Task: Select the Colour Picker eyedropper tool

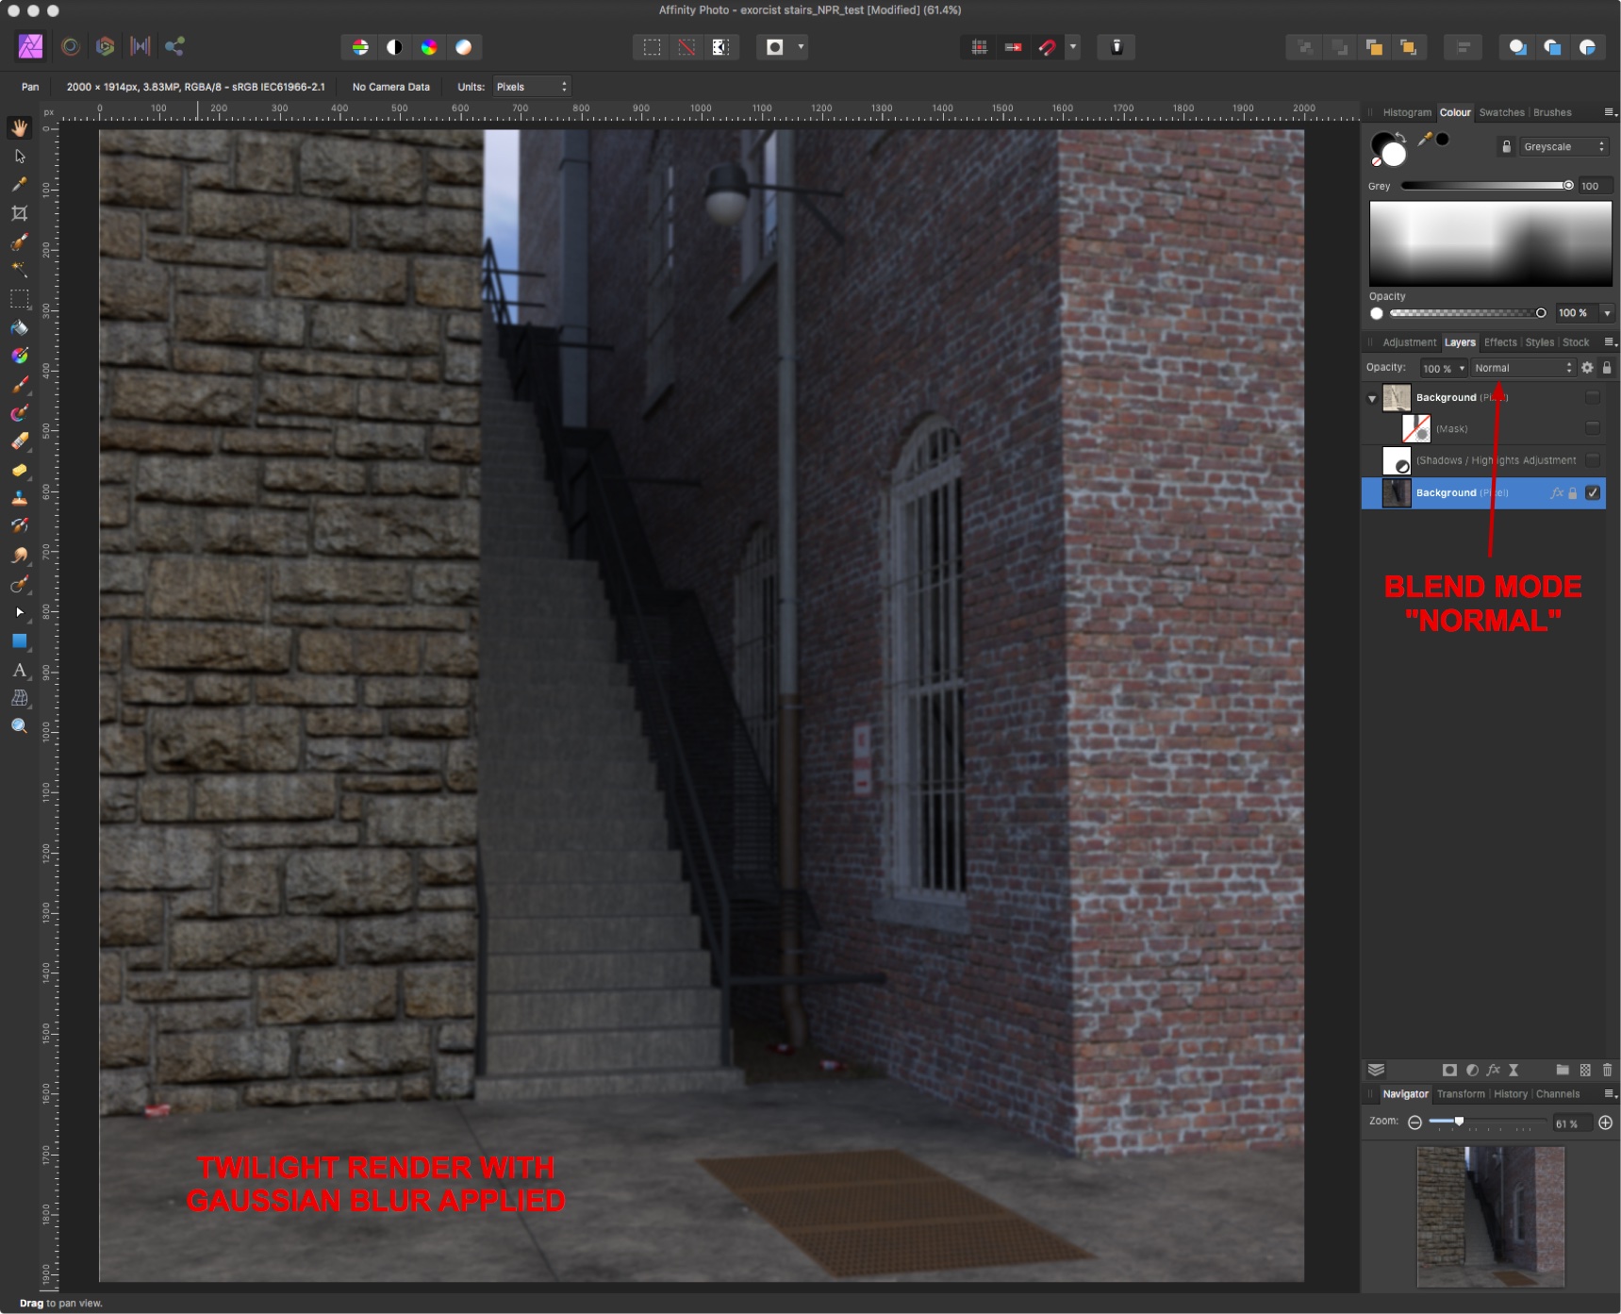Action: coord(19,185)
